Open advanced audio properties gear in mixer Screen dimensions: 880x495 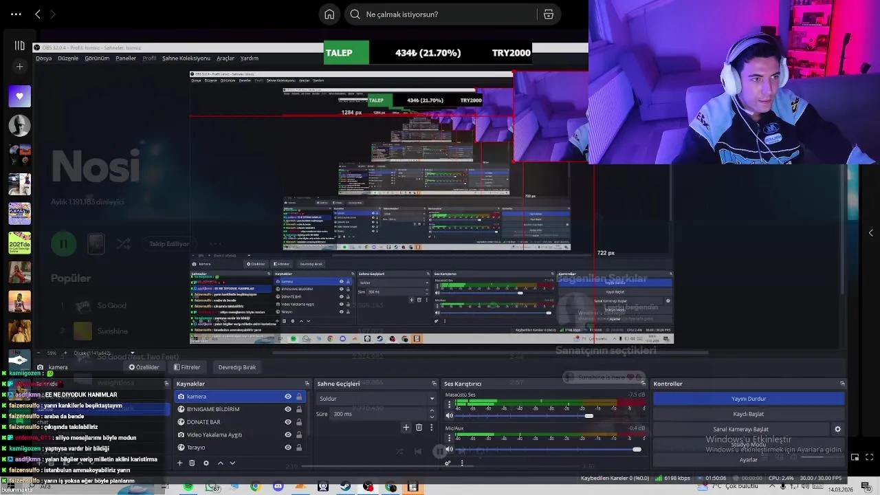coord(448,463)
